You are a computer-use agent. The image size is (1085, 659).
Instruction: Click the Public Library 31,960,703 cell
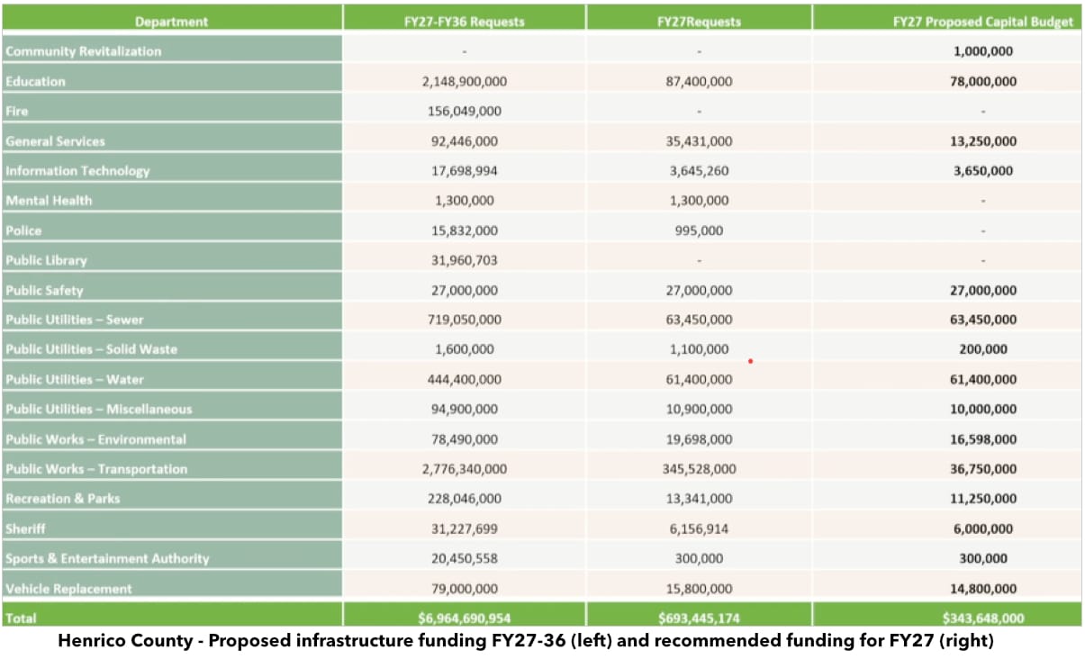point(464,260)
